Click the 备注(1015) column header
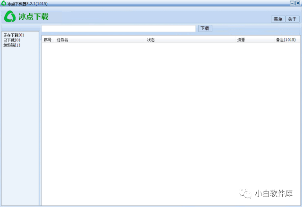The image size is (302, 207). (x=287, y=40)
